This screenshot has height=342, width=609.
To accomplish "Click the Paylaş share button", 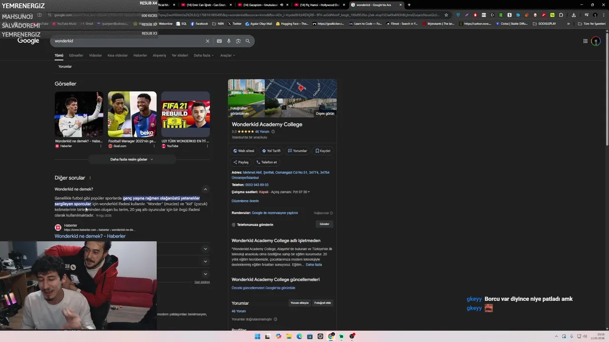I will click(x=241, y=162).
